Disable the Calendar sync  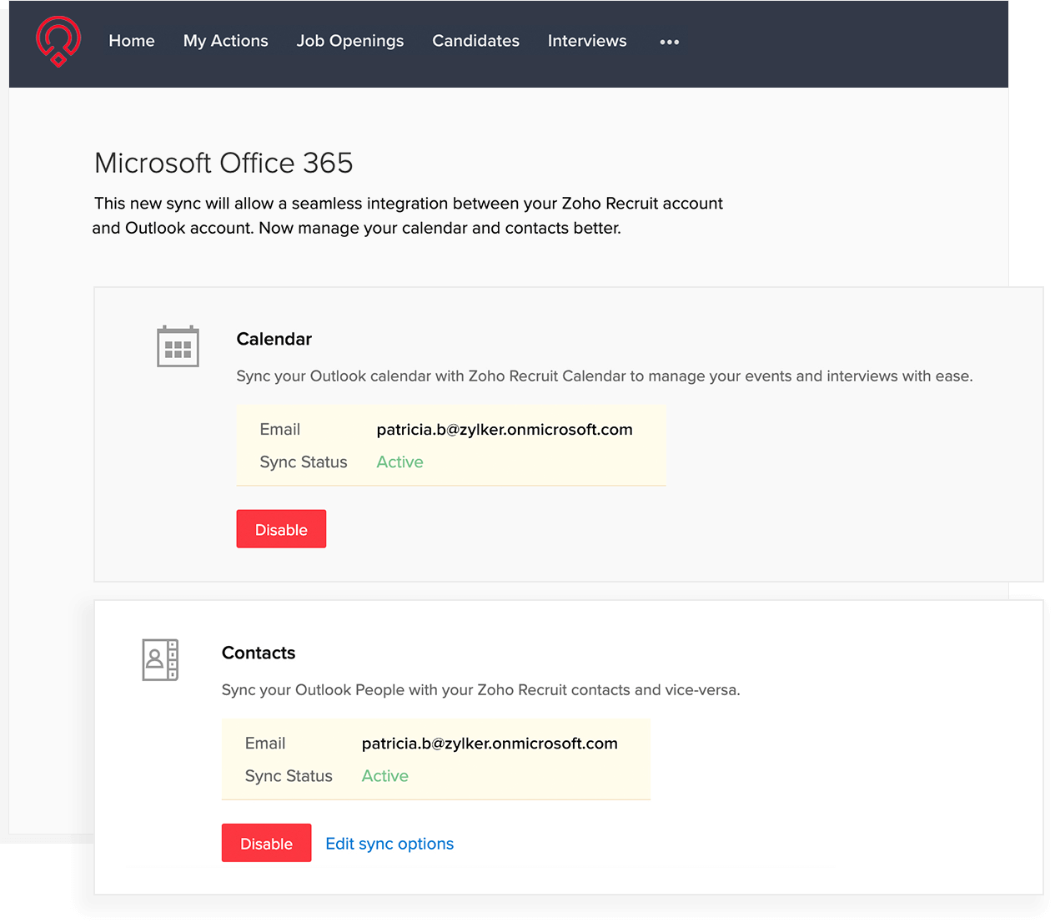point(281,529)
